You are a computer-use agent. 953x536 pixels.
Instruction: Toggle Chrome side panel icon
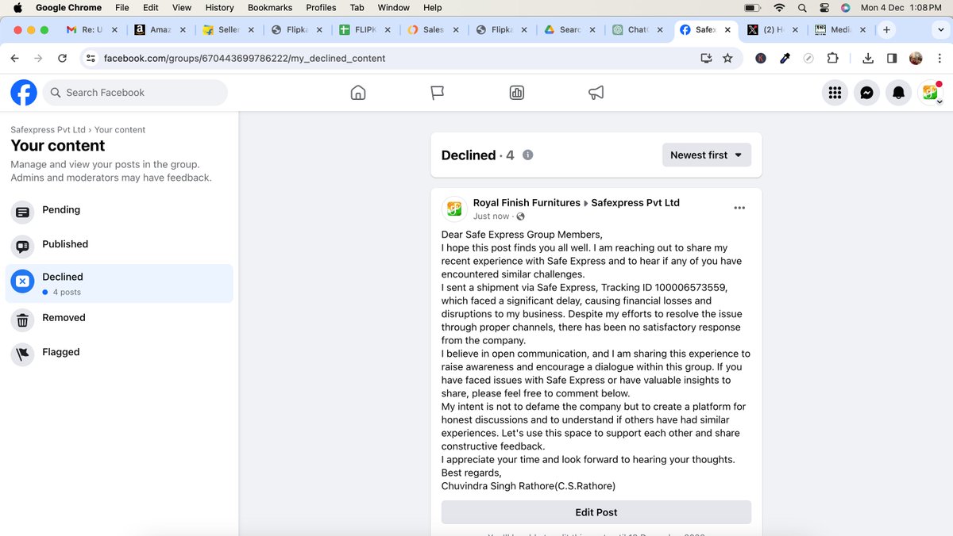tap(892, 58)
